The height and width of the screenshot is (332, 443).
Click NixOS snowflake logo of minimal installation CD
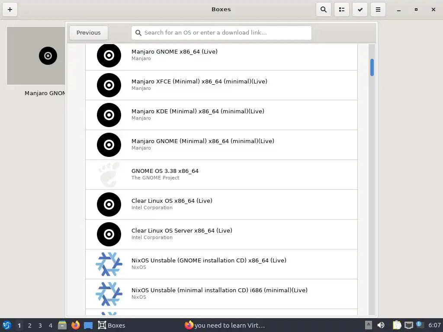109,294
